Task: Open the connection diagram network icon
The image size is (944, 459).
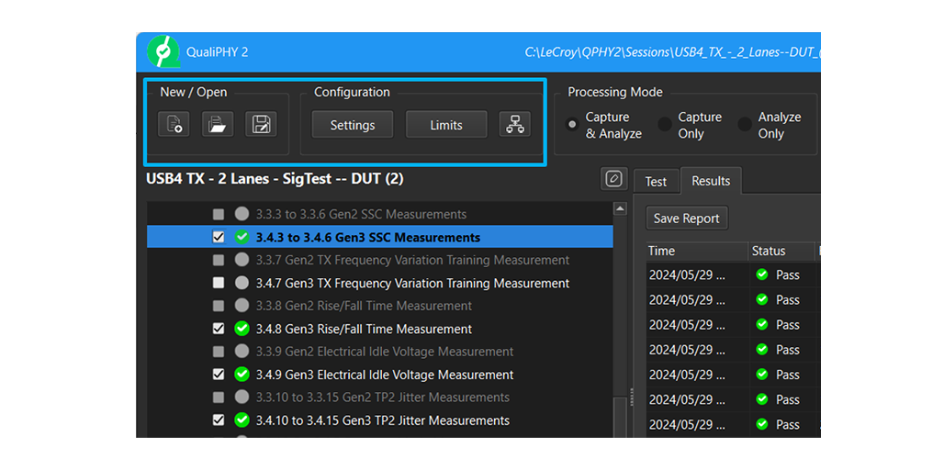Action: 515,125
